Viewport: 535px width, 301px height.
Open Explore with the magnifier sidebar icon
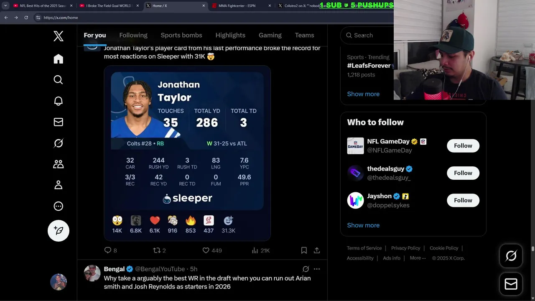pyautogui.click(x=59, y=80)
